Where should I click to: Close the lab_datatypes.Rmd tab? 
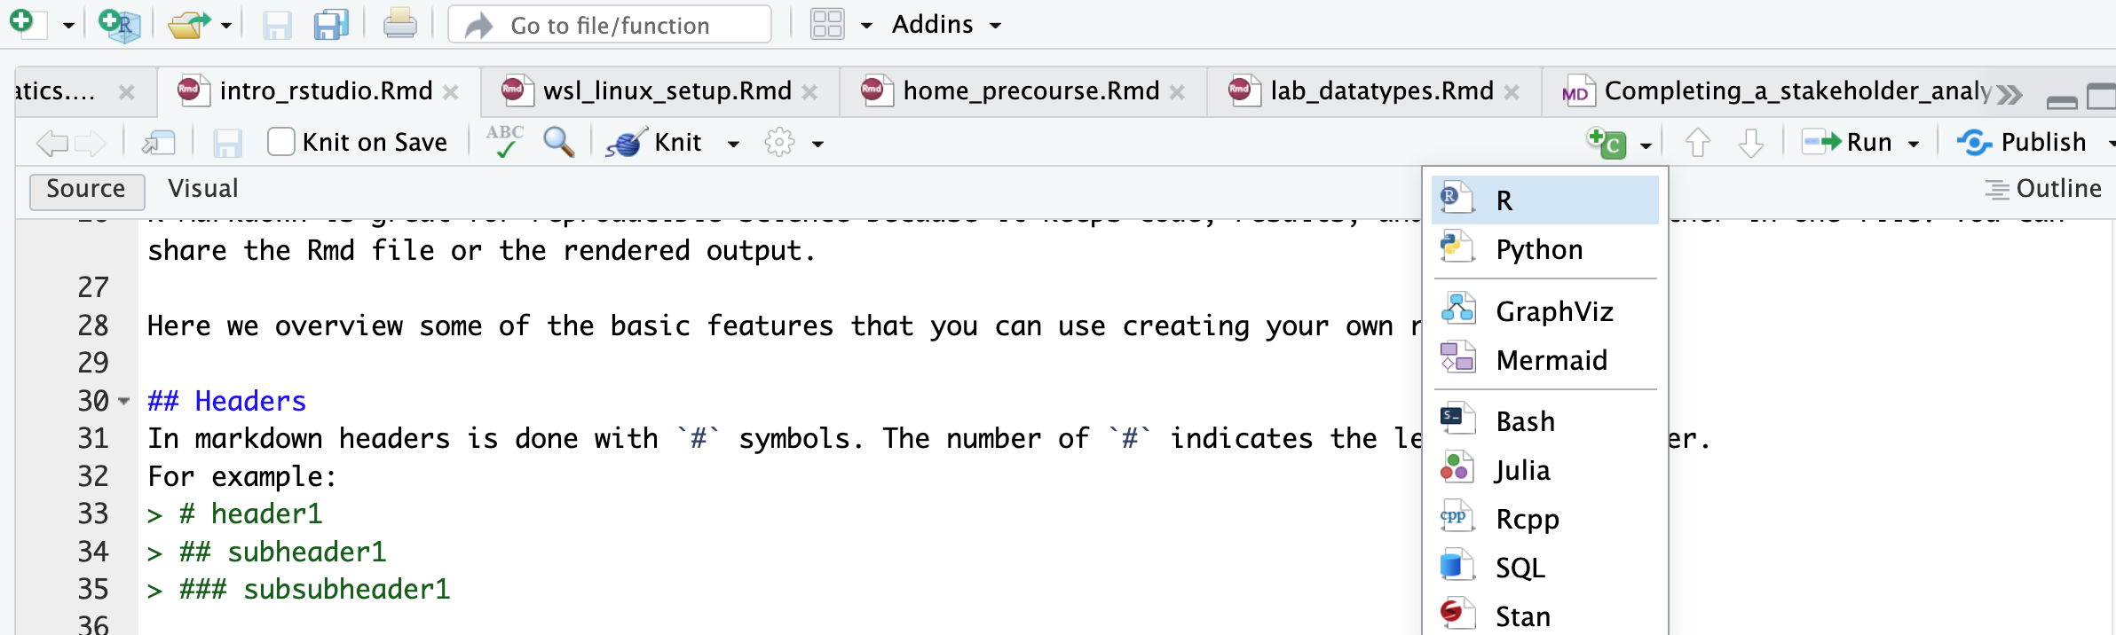(1512, 91)
